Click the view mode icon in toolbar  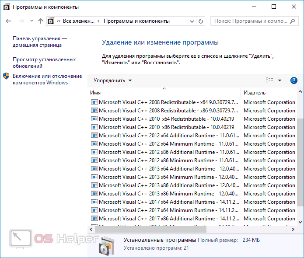tap(269, 80)
